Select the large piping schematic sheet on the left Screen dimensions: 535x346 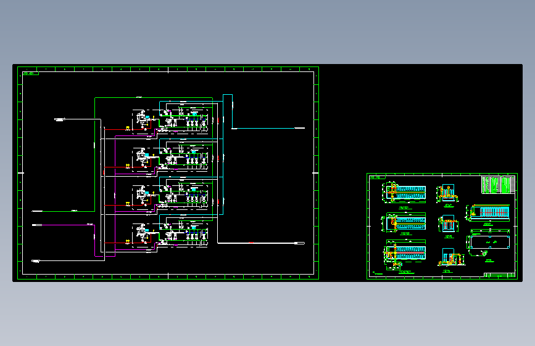(168, 173)
